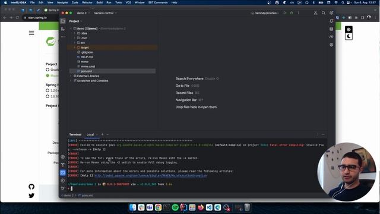Show more tool windows ellipsis
Viewport: 380px width, 214px height.
point(63,37)
